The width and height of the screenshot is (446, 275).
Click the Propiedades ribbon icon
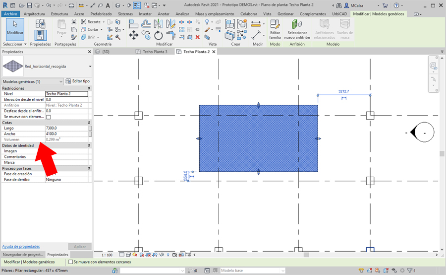point(40,35)
